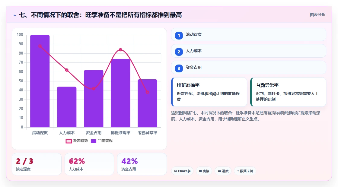Click the trend line point above 滚动深度
Screen dimensions: 338x187
40,46
